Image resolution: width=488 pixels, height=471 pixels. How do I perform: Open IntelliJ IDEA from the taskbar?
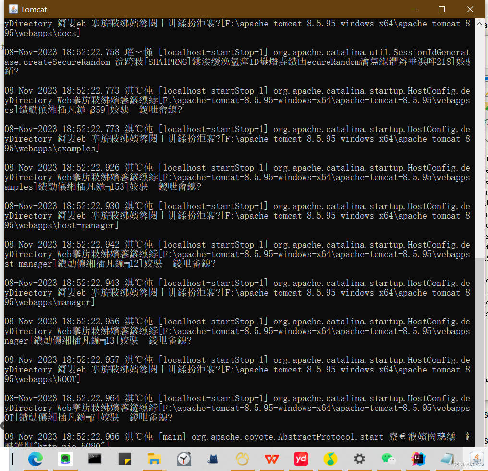(418, 459)
